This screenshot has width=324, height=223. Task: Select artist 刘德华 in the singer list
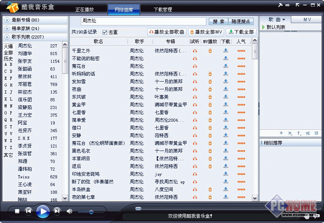click(x=25, y=54)
